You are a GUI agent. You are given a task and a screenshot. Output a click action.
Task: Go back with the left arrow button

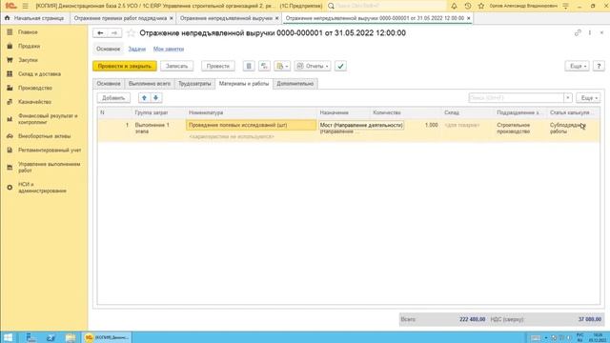click(x=100, y=33)
